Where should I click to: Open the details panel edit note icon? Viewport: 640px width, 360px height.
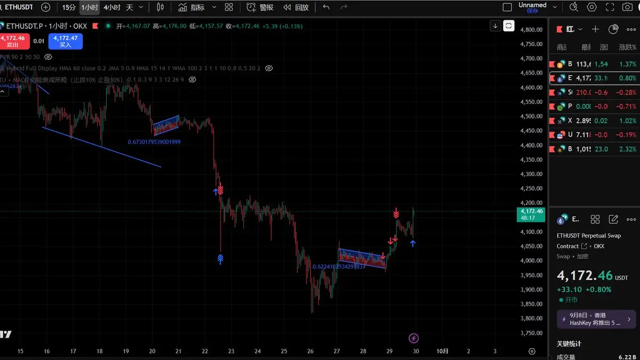click(x=613, y=219)
